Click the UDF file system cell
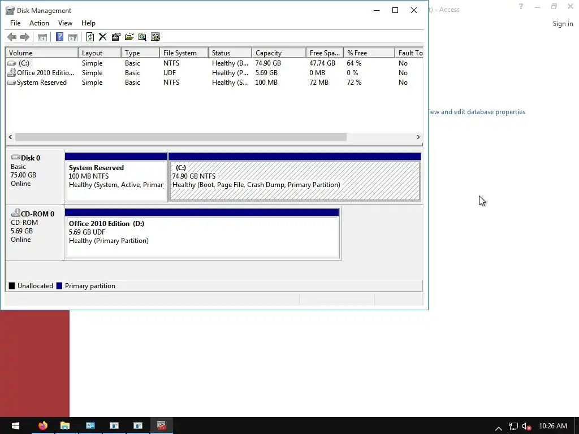Image resolution: width=579 pixels, height=434 pixels. coord(170,73)
